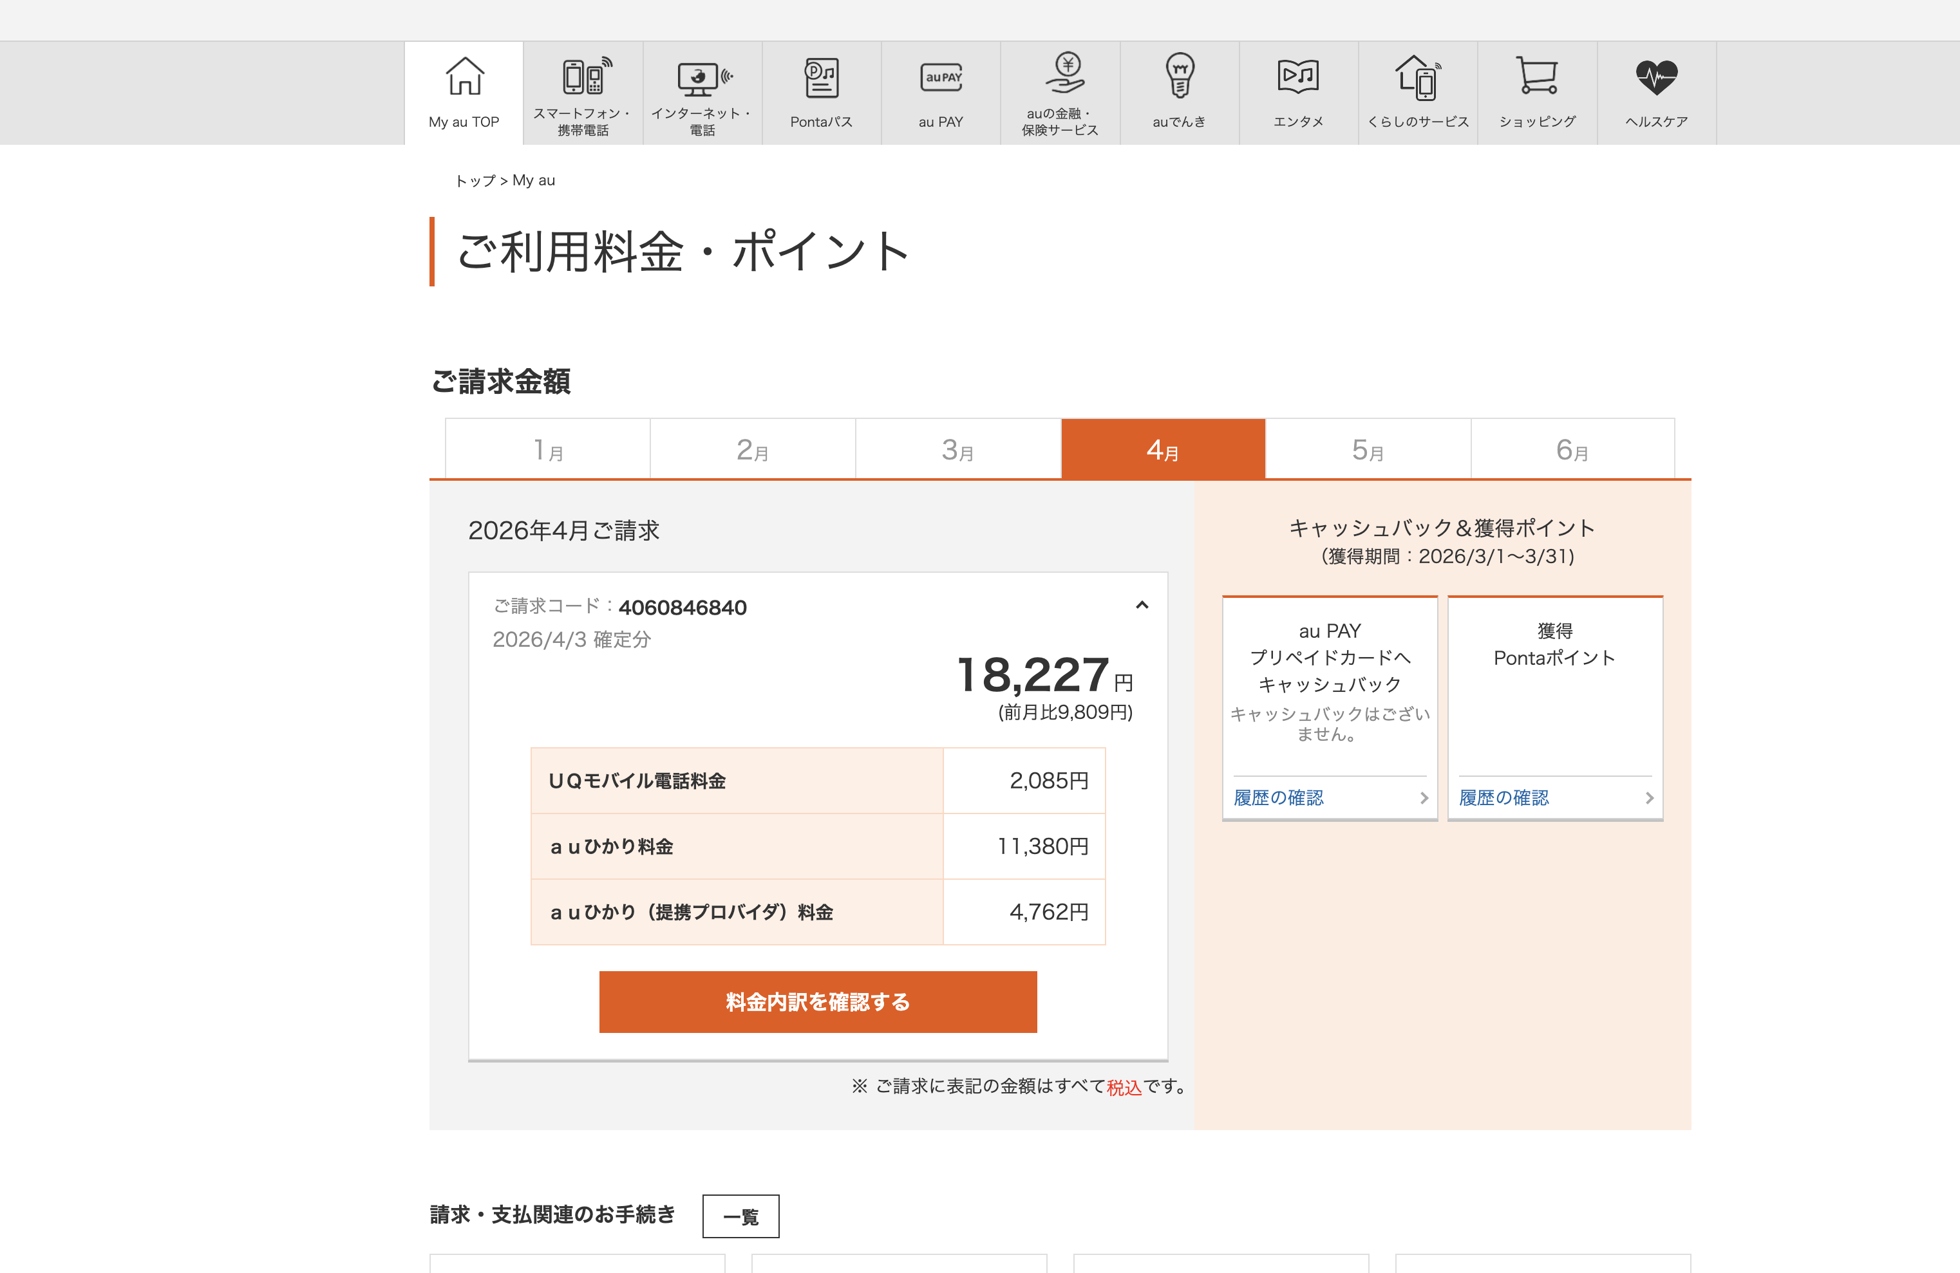Open 履歴の確認 under 獲得Pontaポイント
1960x1273 pixels.
coord(1503,797)
